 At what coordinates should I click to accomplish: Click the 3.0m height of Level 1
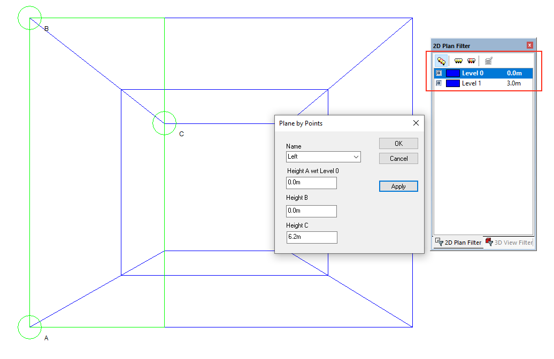[x=514, y=83]
